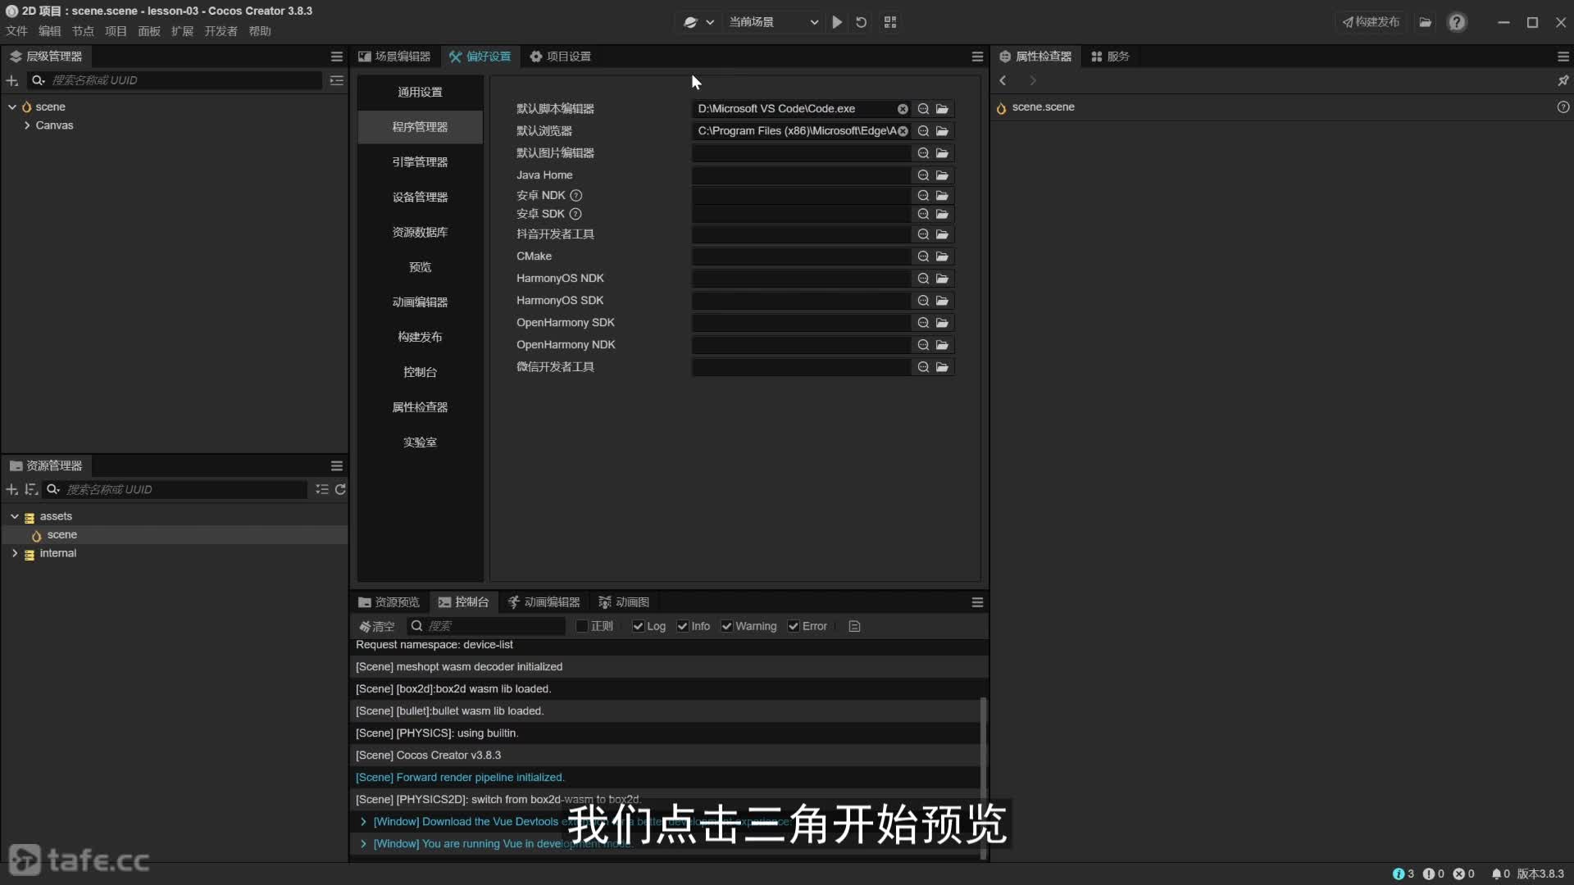
Task: Click the 安卓 SDK help question icon
Action: [x=575, y=214]
